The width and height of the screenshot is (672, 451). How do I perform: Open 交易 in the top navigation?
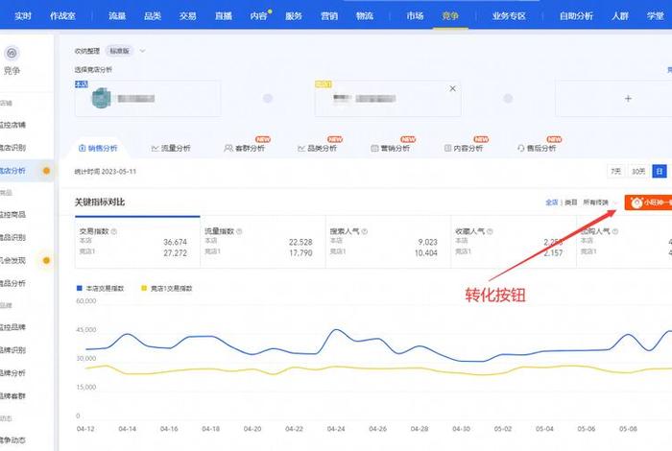[x=188, y=16]
